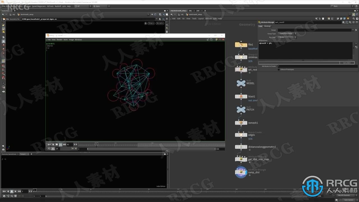The image size is (359, 202).
Task: Toggle Enforce Prototypes checkbox
Action: [279, 69]
